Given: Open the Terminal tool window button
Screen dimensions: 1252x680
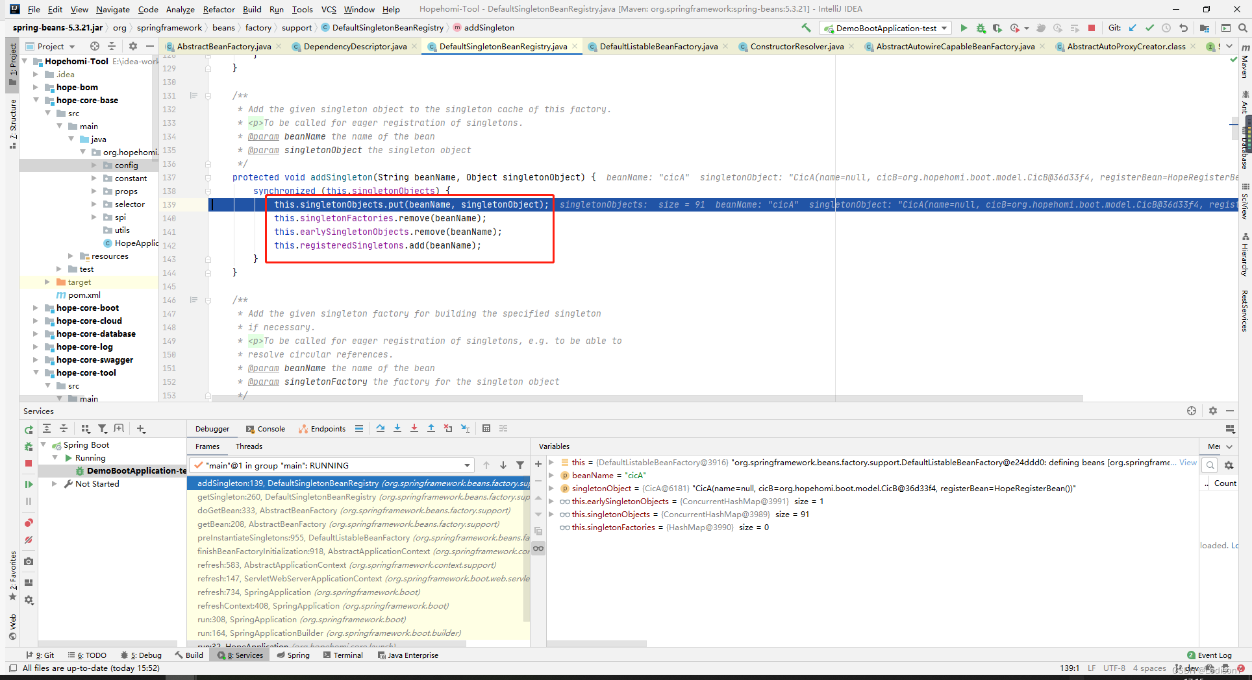Looking at the screenshot, I should click(342, 655).
